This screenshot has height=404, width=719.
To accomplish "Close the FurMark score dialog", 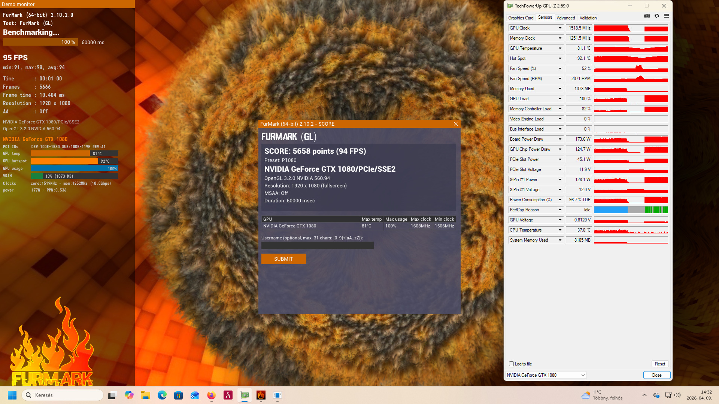I will click(456, 124).
